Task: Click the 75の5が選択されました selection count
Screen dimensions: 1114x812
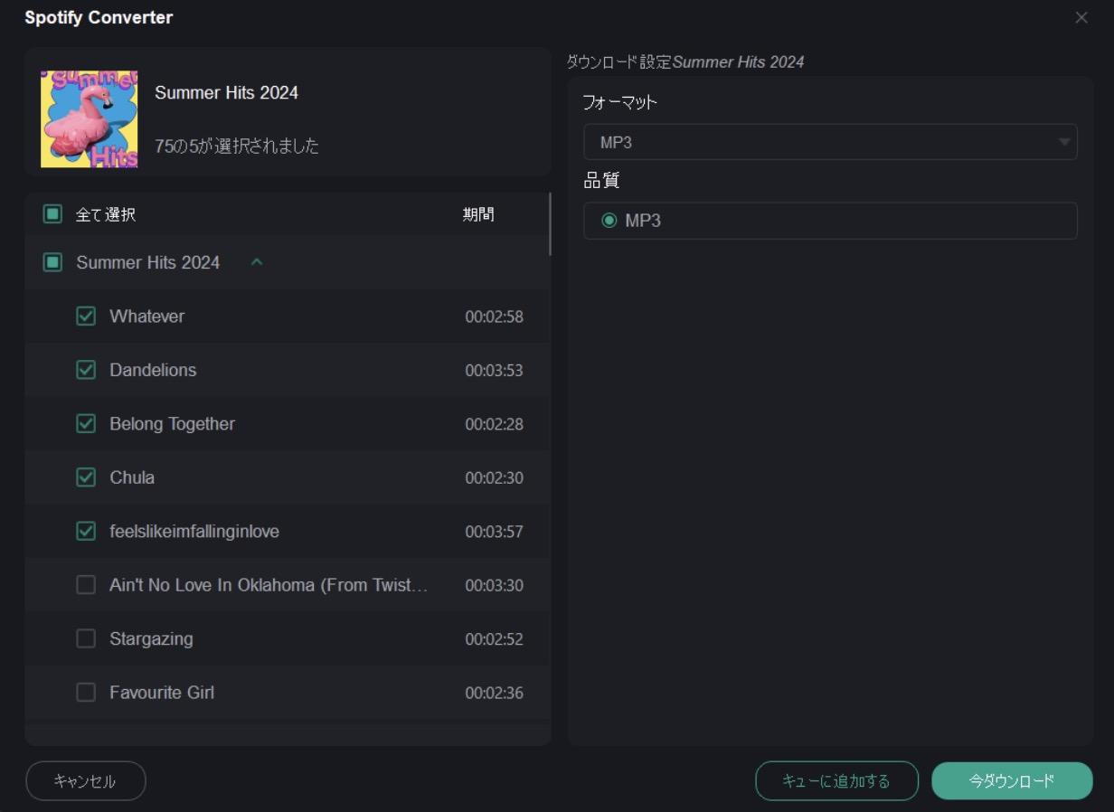Action: 237,146
